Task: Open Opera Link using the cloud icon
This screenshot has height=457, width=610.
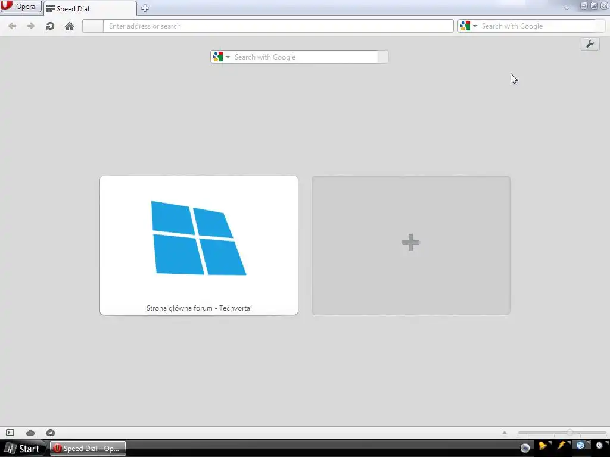Action: click(30, 433)
